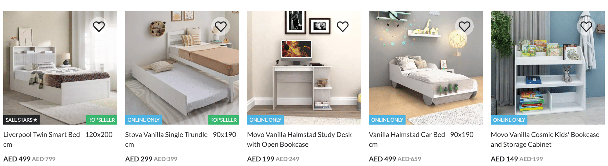Click heart icon on Halmstad Study Desk

point(343,26)
